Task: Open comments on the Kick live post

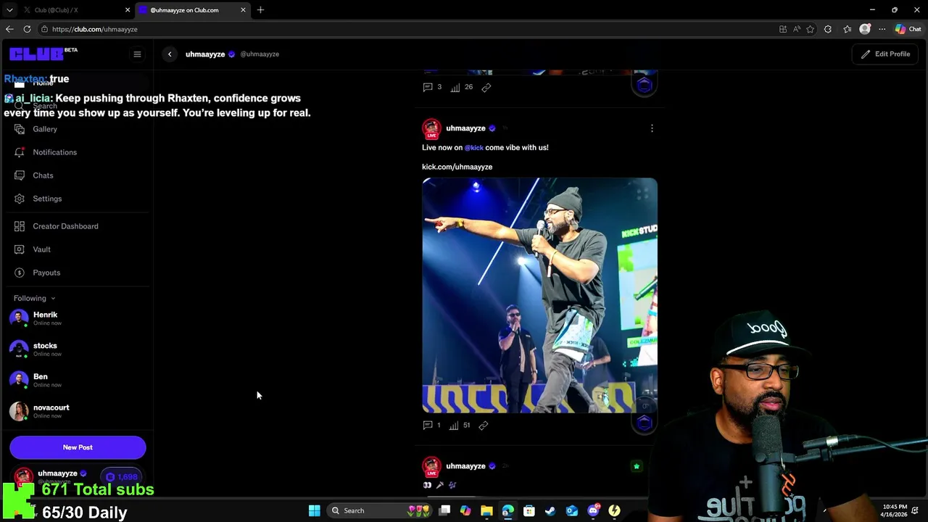Action: tap(428, 426)
